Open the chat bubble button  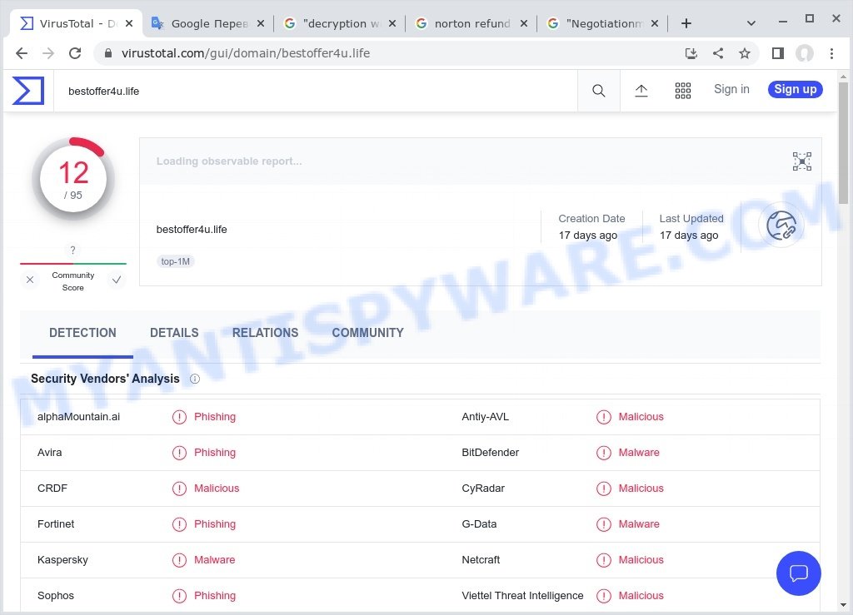798,573
